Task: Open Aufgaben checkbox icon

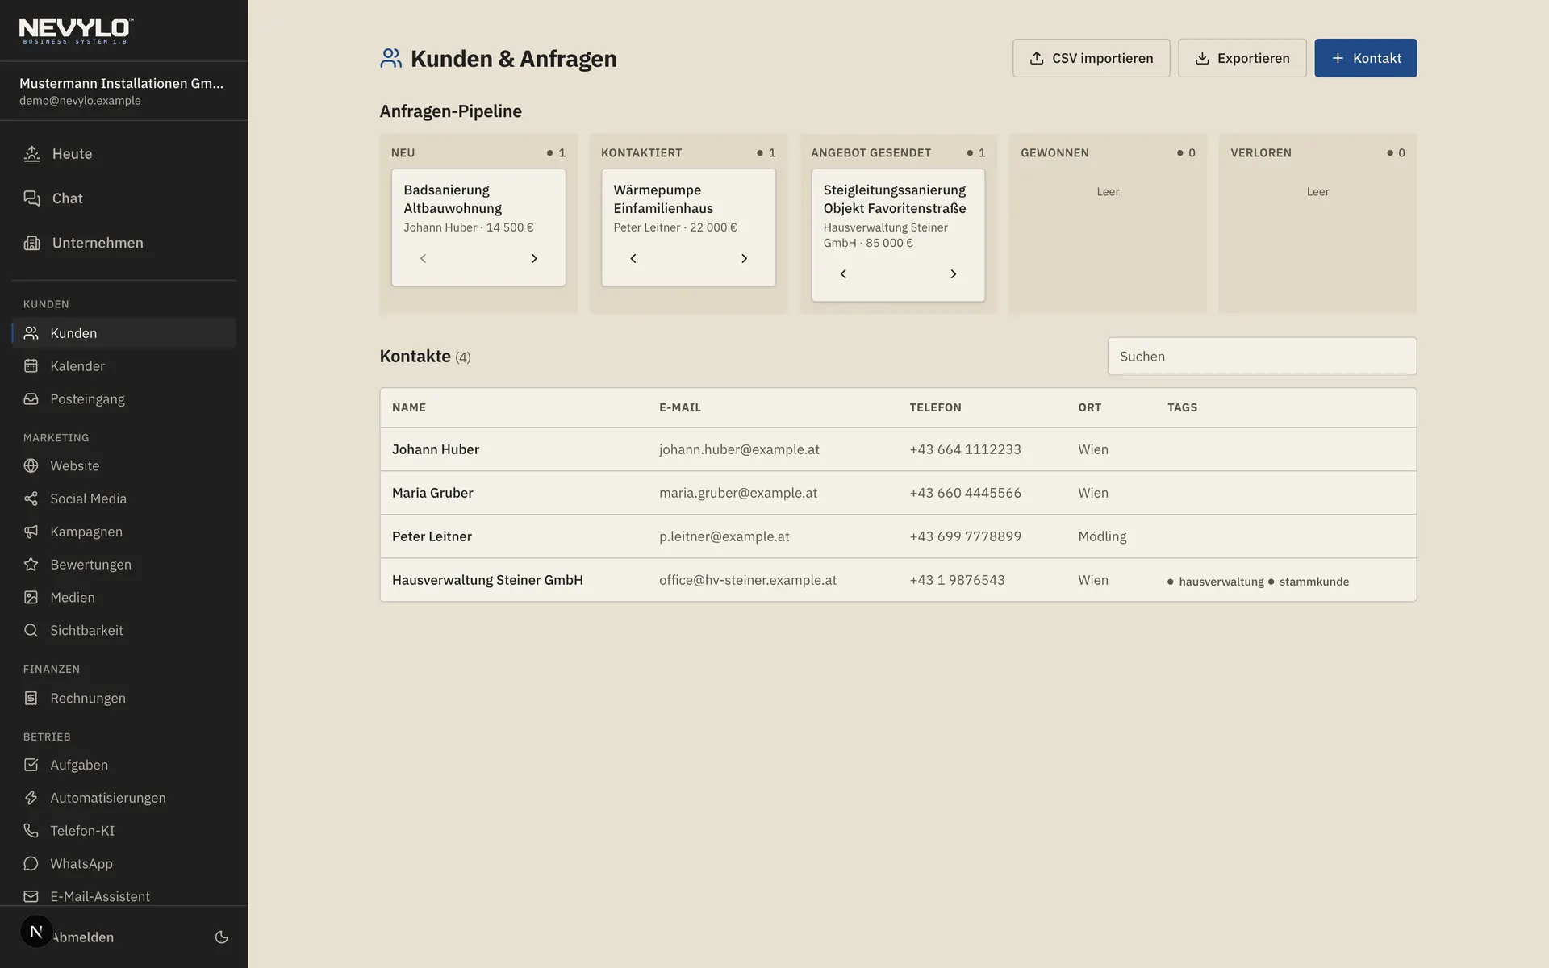Action: [31, 764]
